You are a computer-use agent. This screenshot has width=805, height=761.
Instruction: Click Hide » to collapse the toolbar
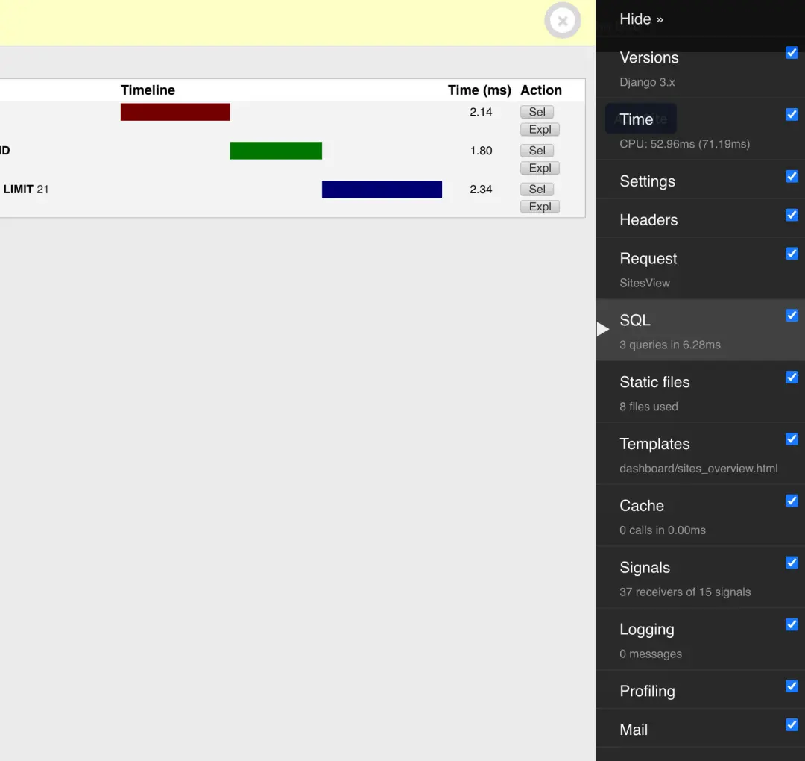pos(641,19)
